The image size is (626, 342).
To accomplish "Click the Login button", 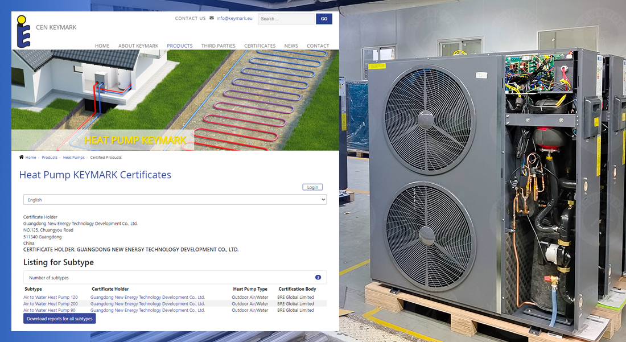I will pyautogui.click(x=312, y=187).
